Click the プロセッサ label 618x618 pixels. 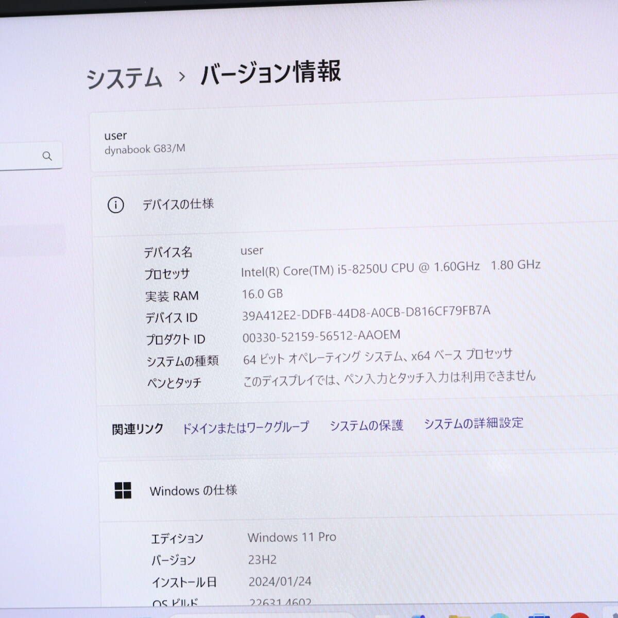click(167, 274)
